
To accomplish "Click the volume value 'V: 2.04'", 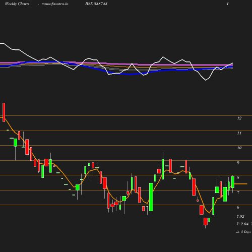I will coord(242,224).
